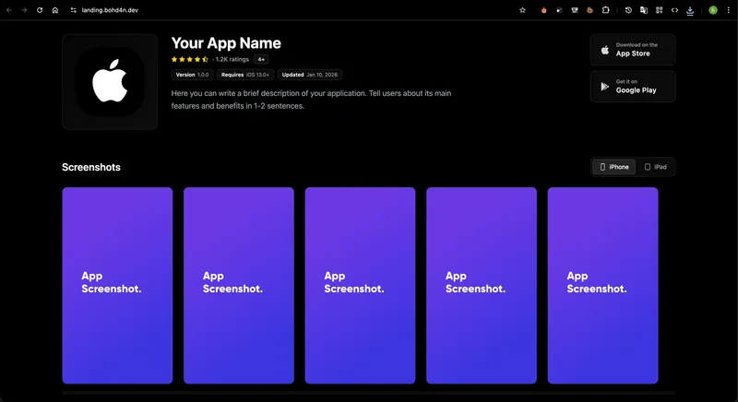Click Get it on Google Play button

click(x=632, y=87)
